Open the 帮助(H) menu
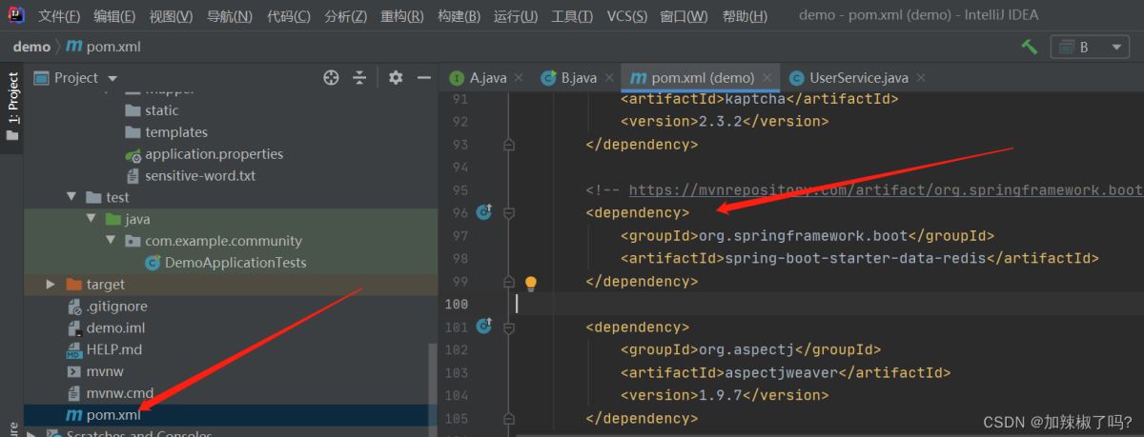Image resolution: width=1144 pixels, height=437 pixels. click(x=745, y=15)
